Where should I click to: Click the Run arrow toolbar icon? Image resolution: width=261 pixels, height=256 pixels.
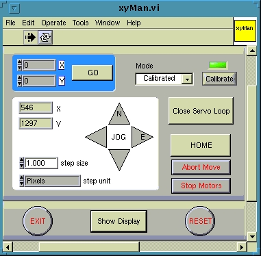31,37
